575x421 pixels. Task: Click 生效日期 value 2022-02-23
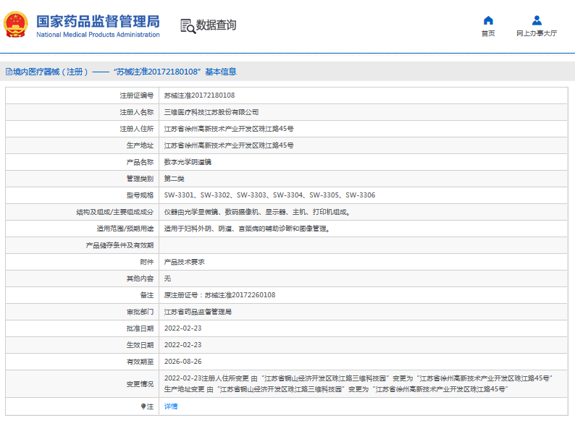click(x=182, y=345)
